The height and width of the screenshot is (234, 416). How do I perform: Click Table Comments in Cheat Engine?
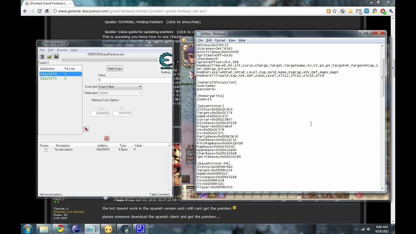159,194
